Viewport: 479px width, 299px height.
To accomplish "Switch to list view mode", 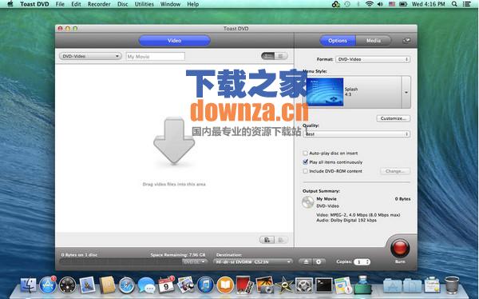I will click(x=281, y=56).
